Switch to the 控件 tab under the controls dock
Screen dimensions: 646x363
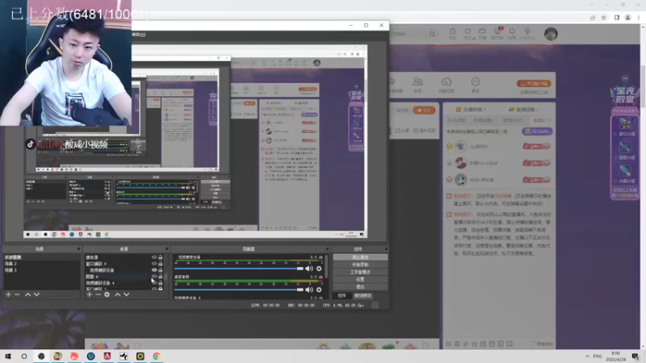click(342, 295)
